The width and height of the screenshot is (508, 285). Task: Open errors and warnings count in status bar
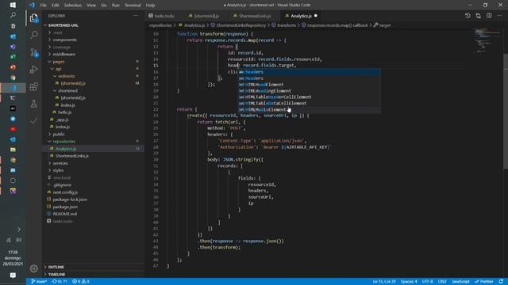(81, 282)
